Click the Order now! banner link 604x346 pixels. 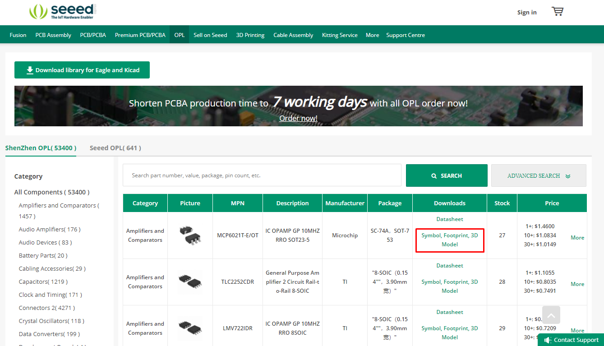coord(298,118)
